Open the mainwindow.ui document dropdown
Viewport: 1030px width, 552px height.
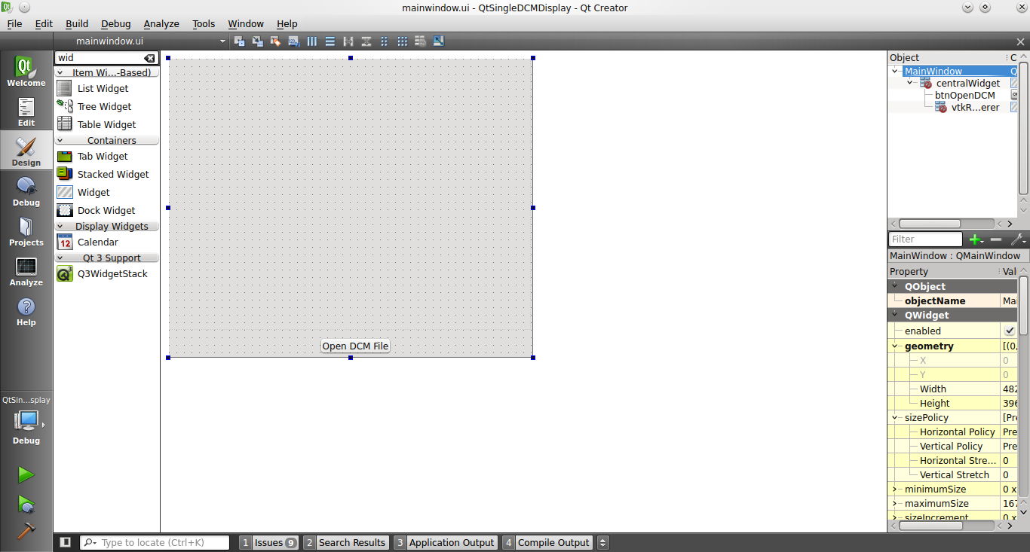(222, 41)
